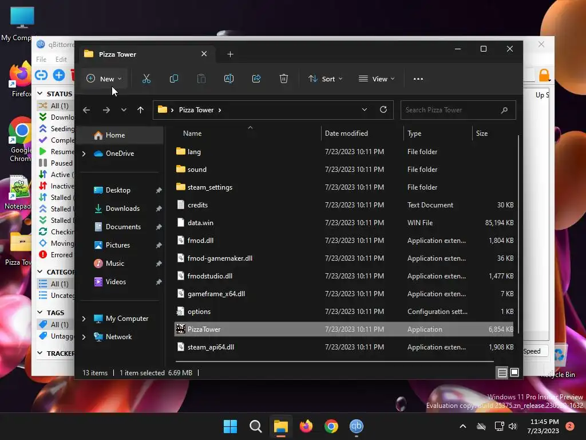Click Pizza Tower breadcrumb in address bar
Image resolution: width=586 pixels, height=440 pixels.
196,110
